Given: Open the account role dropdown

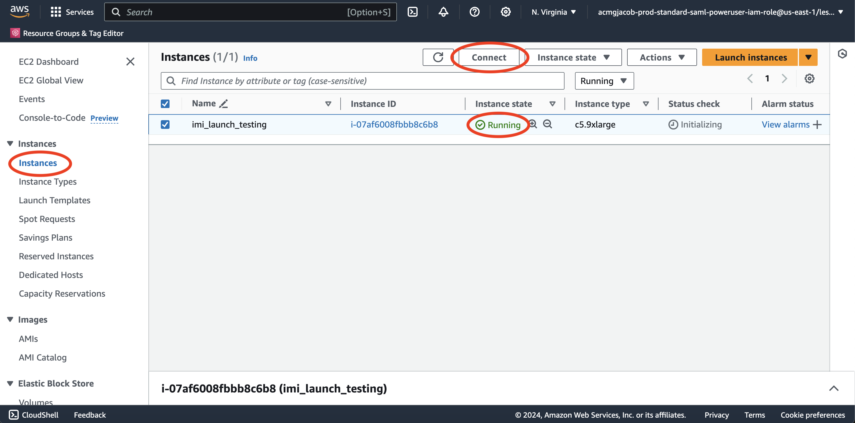Looking at the screenshot, I should [720, 12].
